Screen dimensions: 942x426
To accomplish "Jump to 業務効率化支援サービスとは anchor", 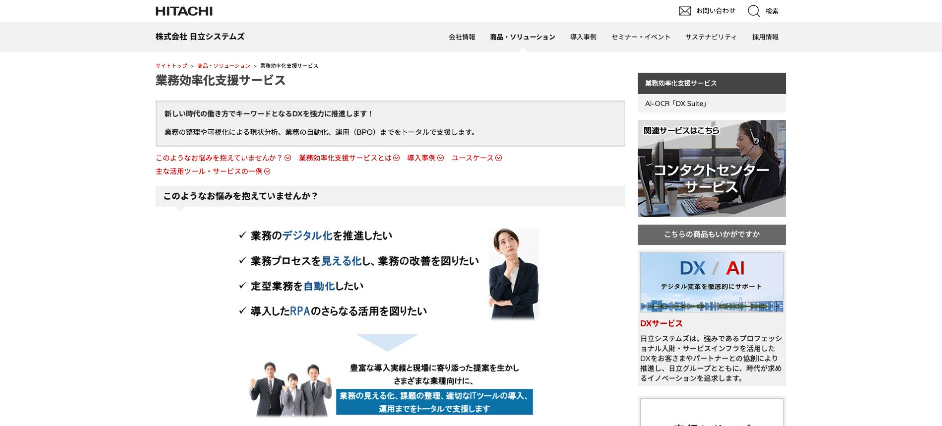I will (x=345, y=158).
